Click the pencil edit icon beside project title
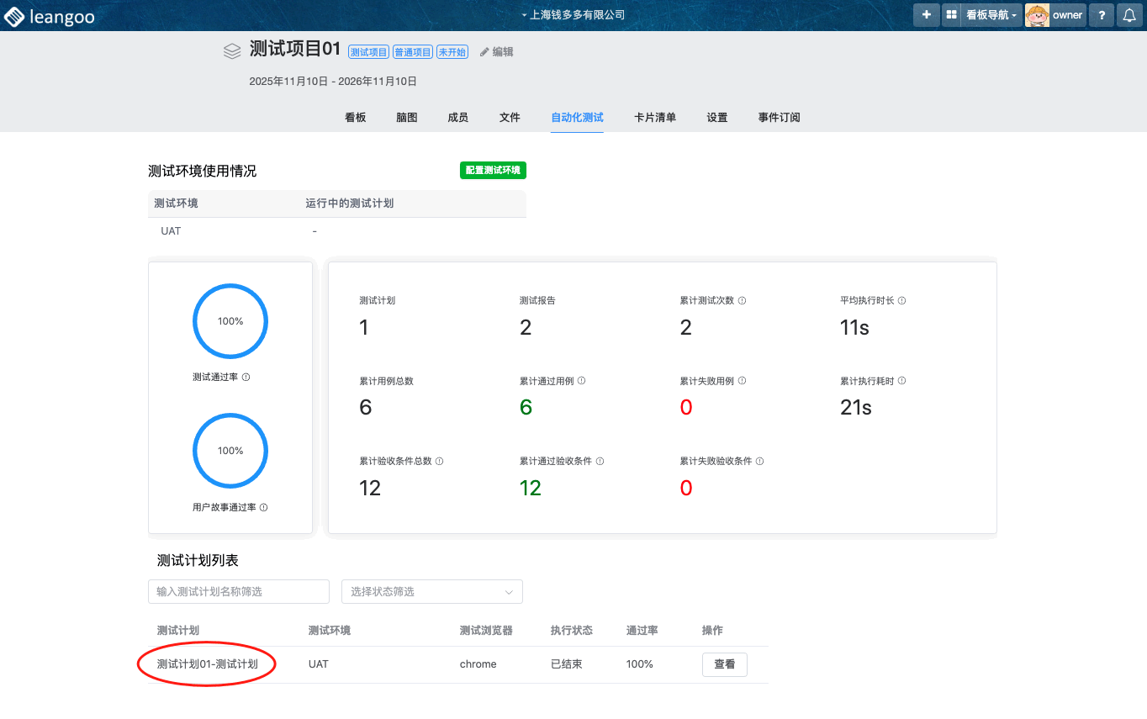1147x719 pixels. tap(484, 52)
